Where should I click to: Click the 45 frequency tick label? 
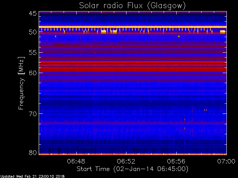pos(33,13)
